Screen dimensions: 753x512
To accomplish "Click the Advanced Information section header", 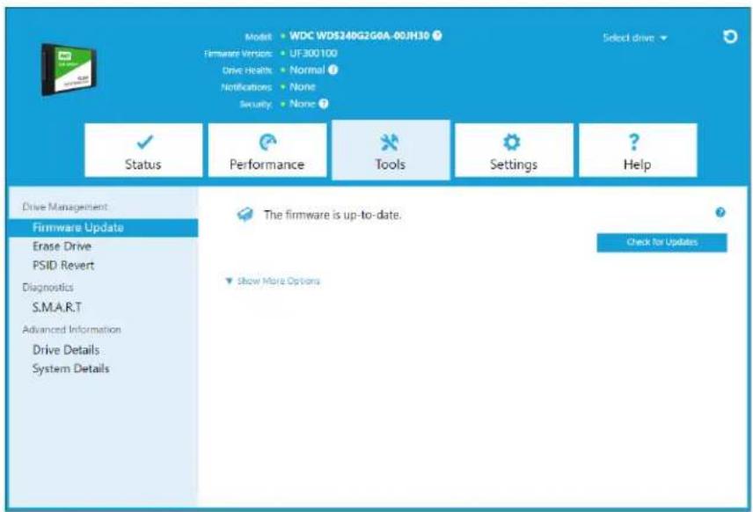I will click(x=71, y=330).
